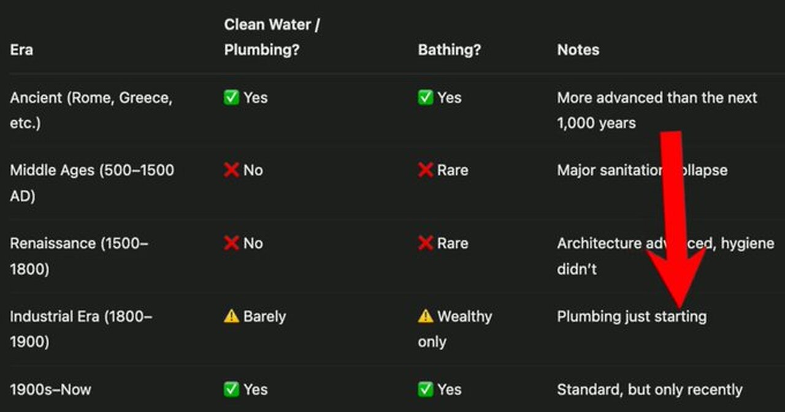Click the warning icon beside Barely
Viewport: 785px width, 412px height.
(x=231, y=316)
